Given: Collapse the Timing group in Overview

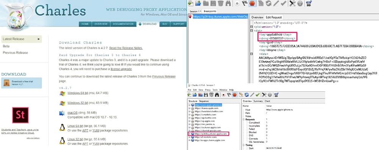Looking at the screenshot, I should tap(244, 145).
